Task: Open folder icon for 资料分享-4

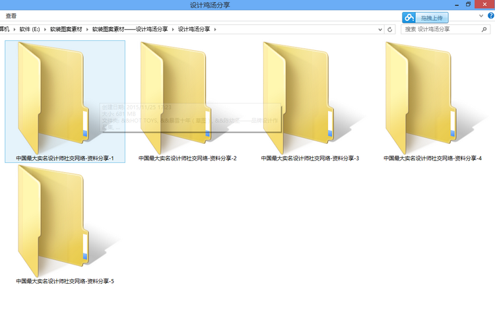Action: click(x=420, y=98)
